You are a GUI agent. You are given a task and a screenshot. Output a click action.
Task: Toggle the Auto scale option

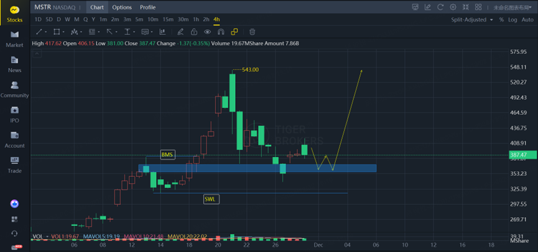527,20
